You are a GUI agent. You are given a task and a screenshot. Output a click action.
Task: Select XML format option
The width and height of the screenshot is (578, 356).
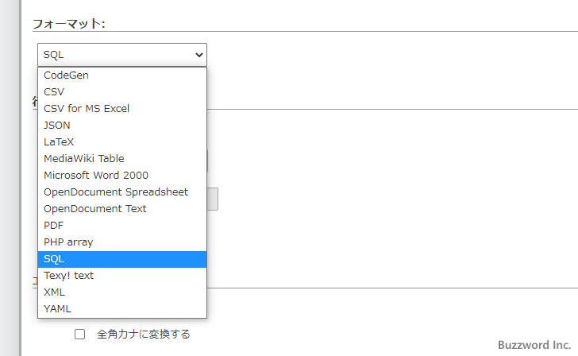[x=122, y=292]
